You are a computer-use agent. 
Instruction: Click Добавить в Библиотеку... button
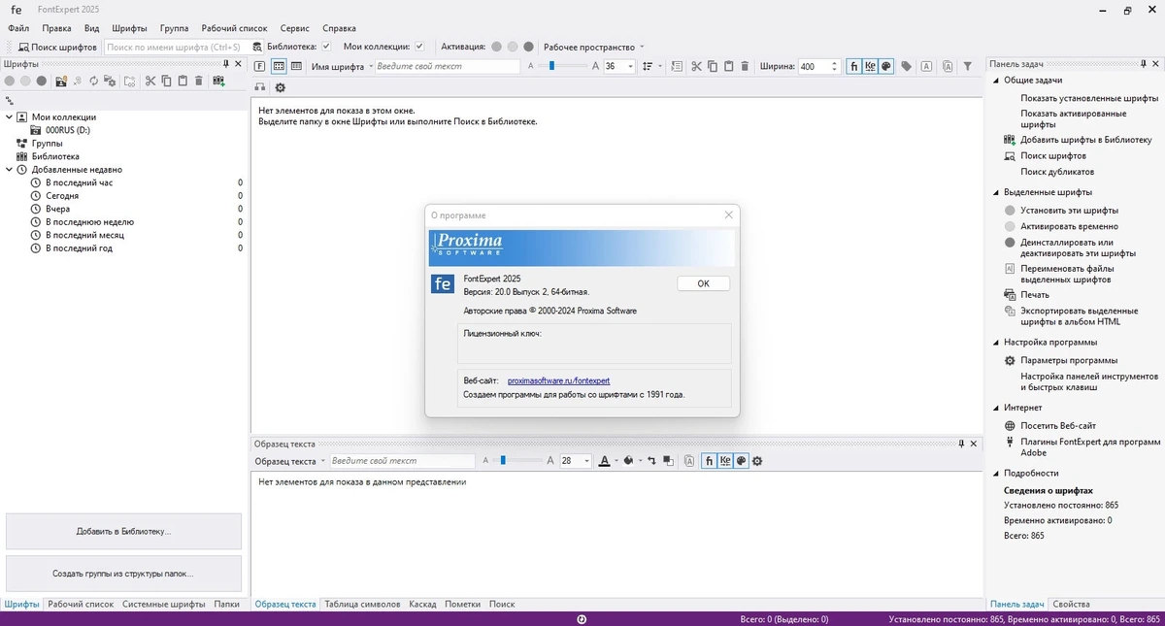123,532
